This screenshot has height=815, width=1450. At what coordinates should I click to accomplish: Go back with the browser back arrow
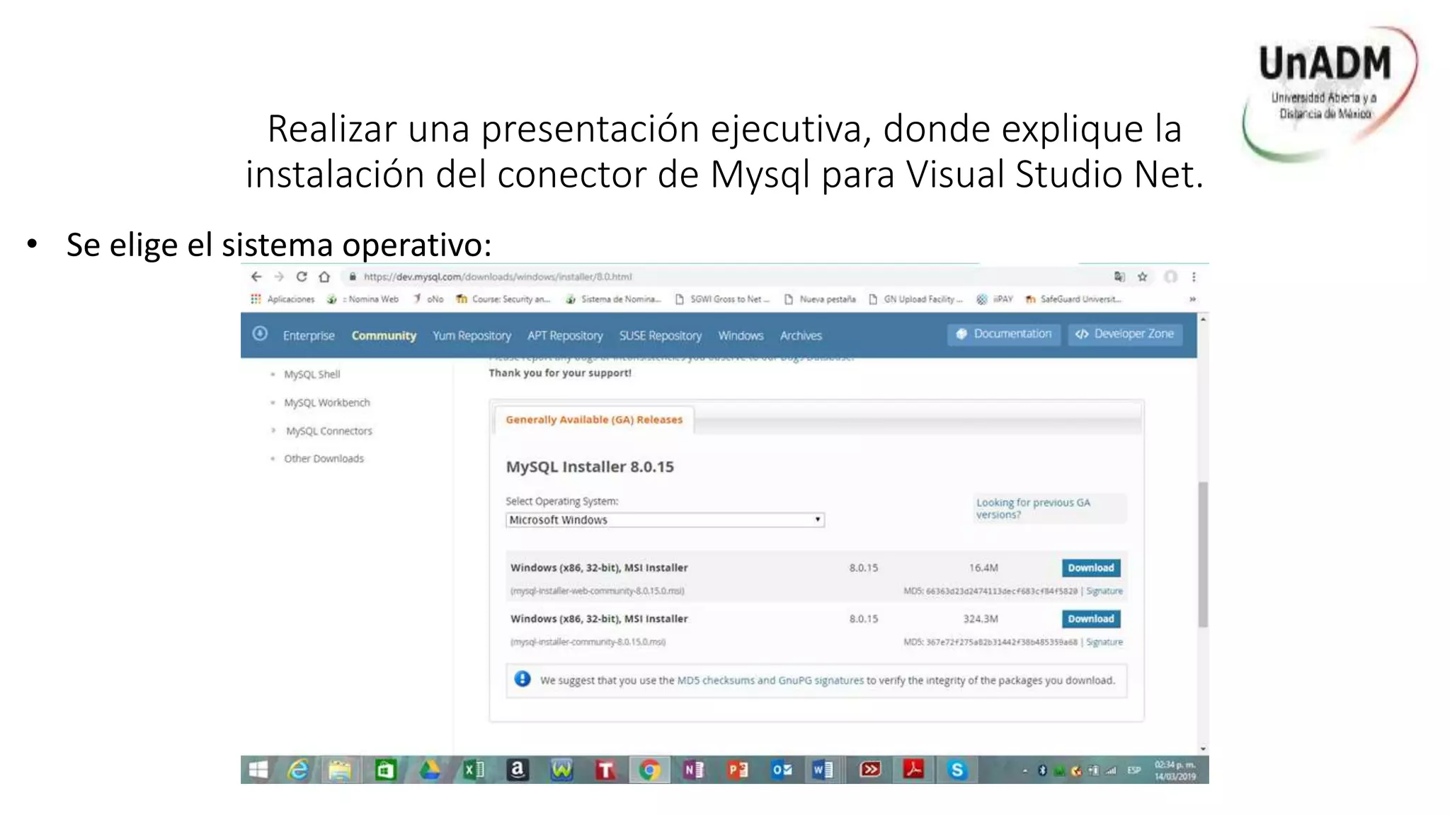pyautogui.click(x=256, y=277)
